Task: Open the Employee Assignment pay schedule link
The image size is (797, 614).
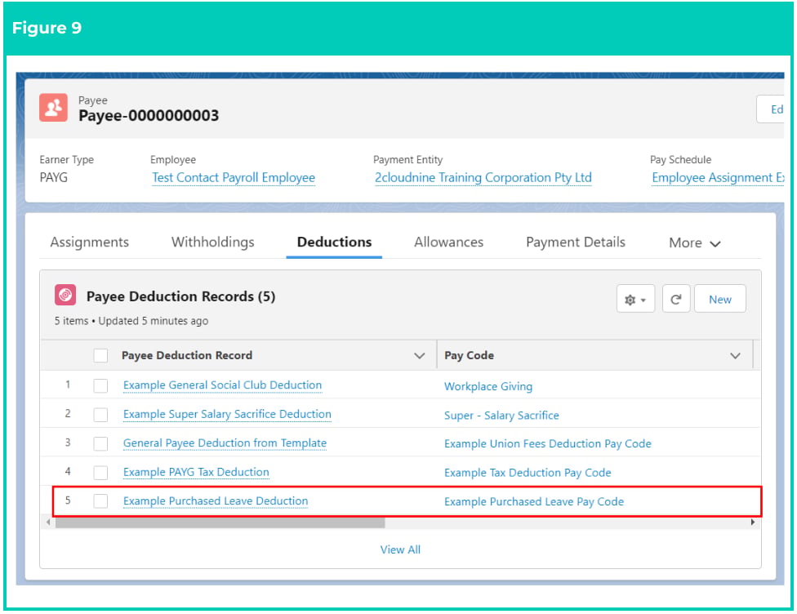Action: coord(718,178)
